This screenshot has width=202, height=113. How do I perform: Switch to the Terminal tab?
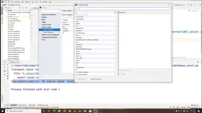pos(32,105)
